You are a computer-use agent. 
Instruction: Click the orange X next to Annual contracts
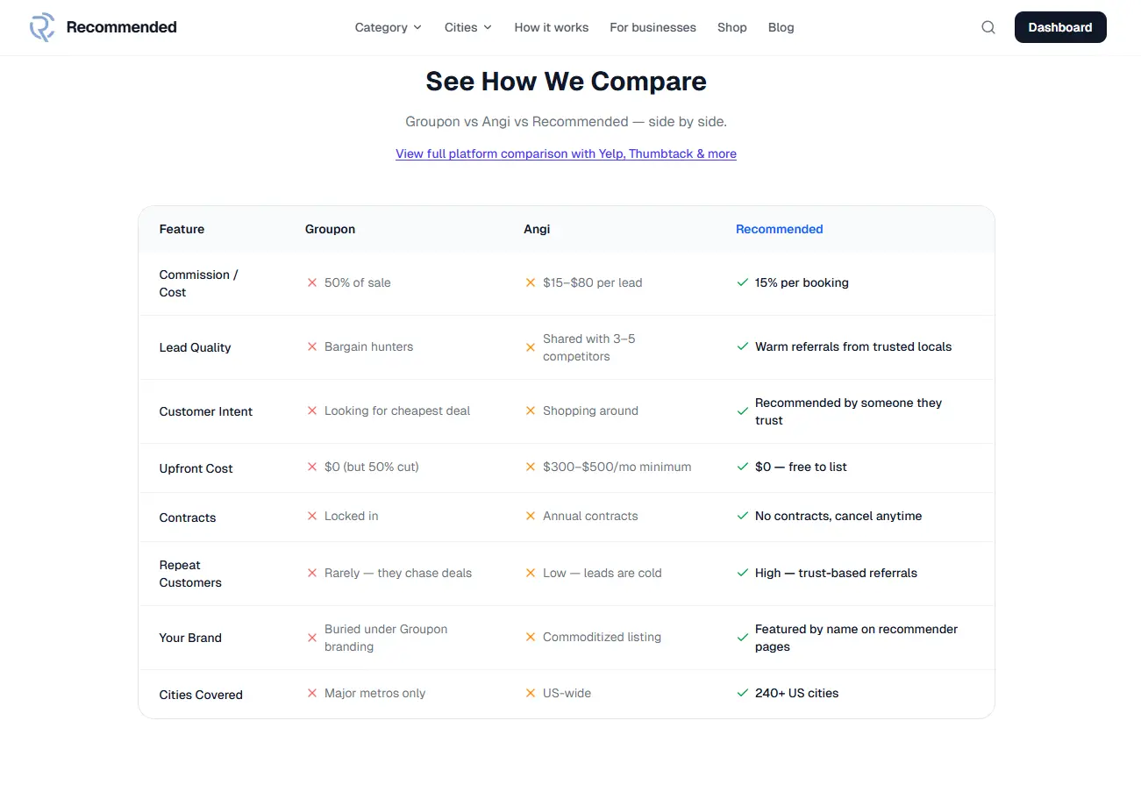(531, 516)
